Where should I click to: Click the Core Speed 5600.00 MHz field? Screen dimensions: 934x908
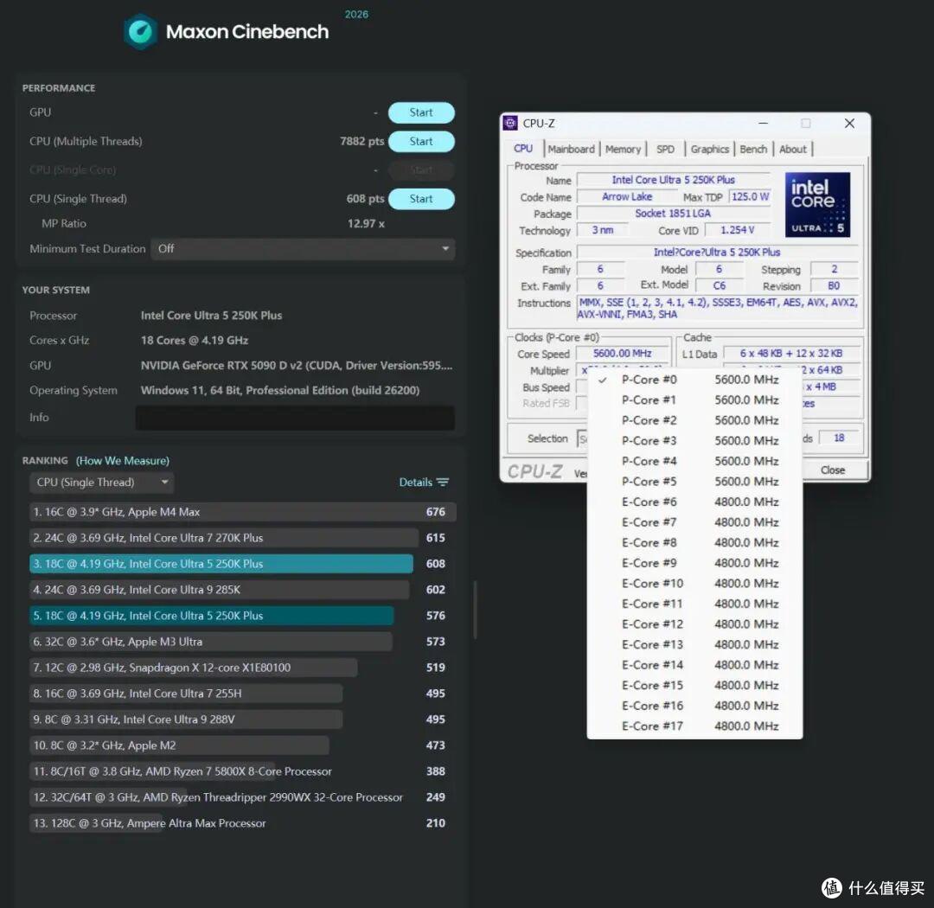(623, 354)
